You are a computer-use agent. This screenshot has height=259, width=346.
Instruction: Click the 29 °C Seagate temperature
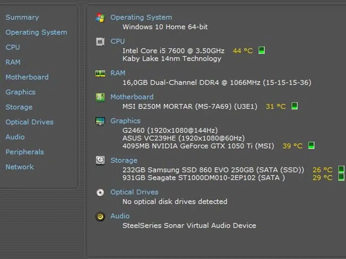click(x=322, y=178)
